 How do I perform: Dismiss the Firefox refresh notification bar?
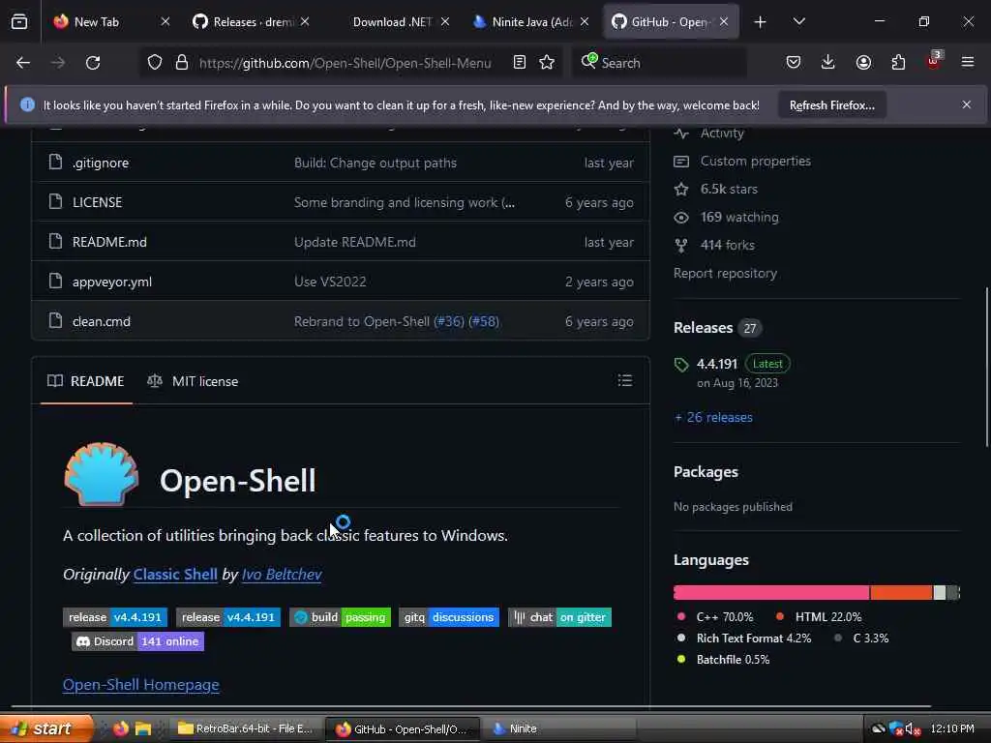(967, 104)
